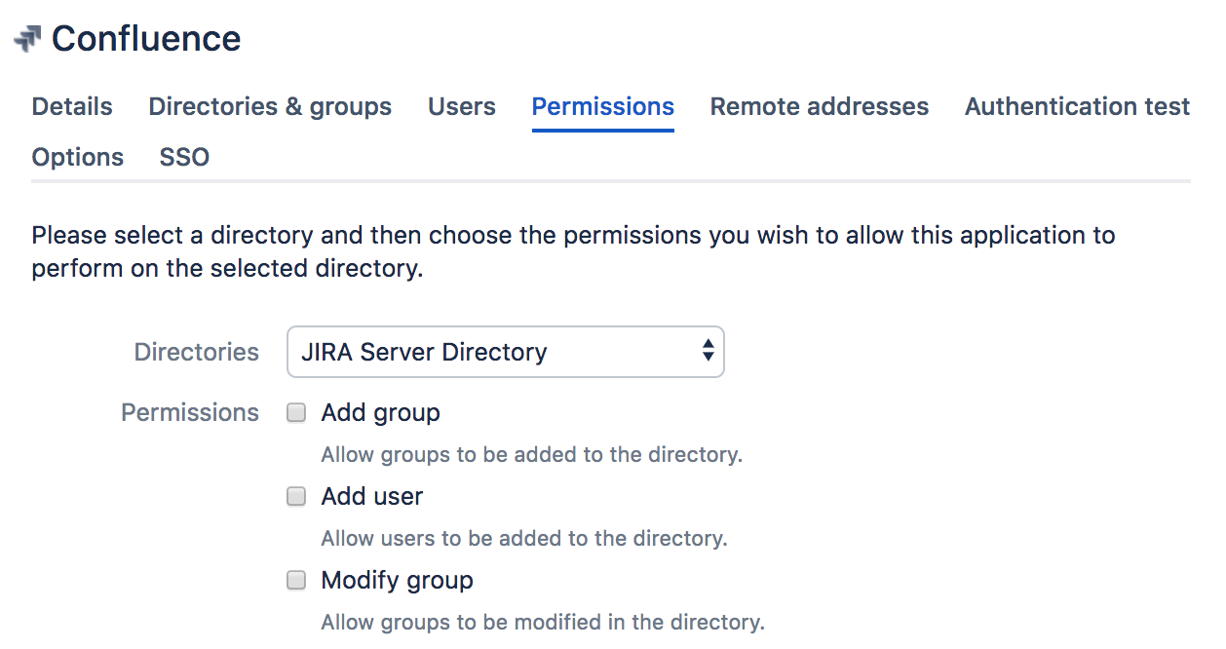Screen dimensions: 1226x649
Task: Click the Directories field label
Action: 197,352
